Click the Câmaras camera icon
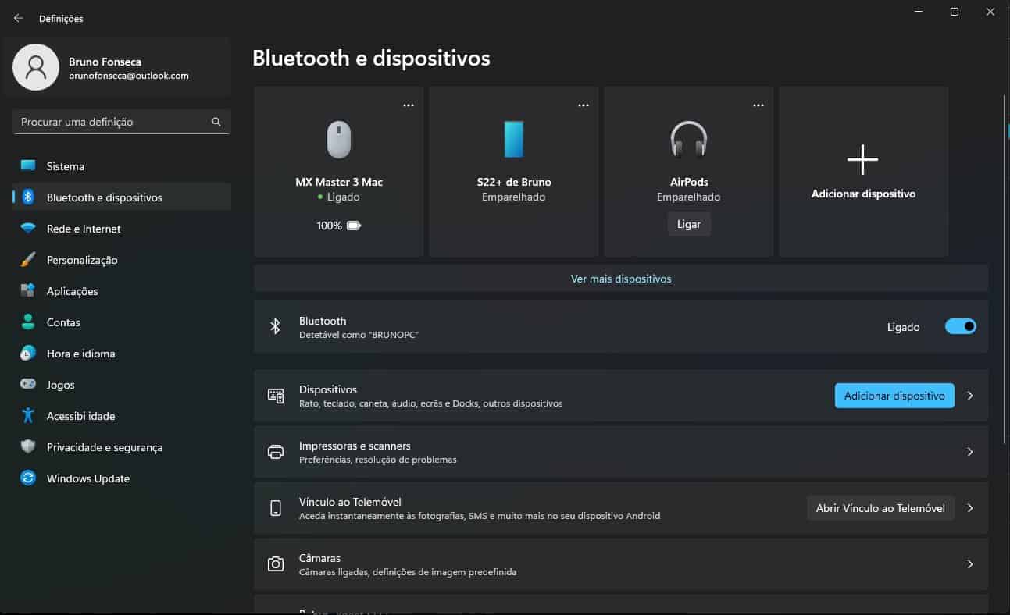The width and height of the screenshot is (1010, 615). coord(276,564)
